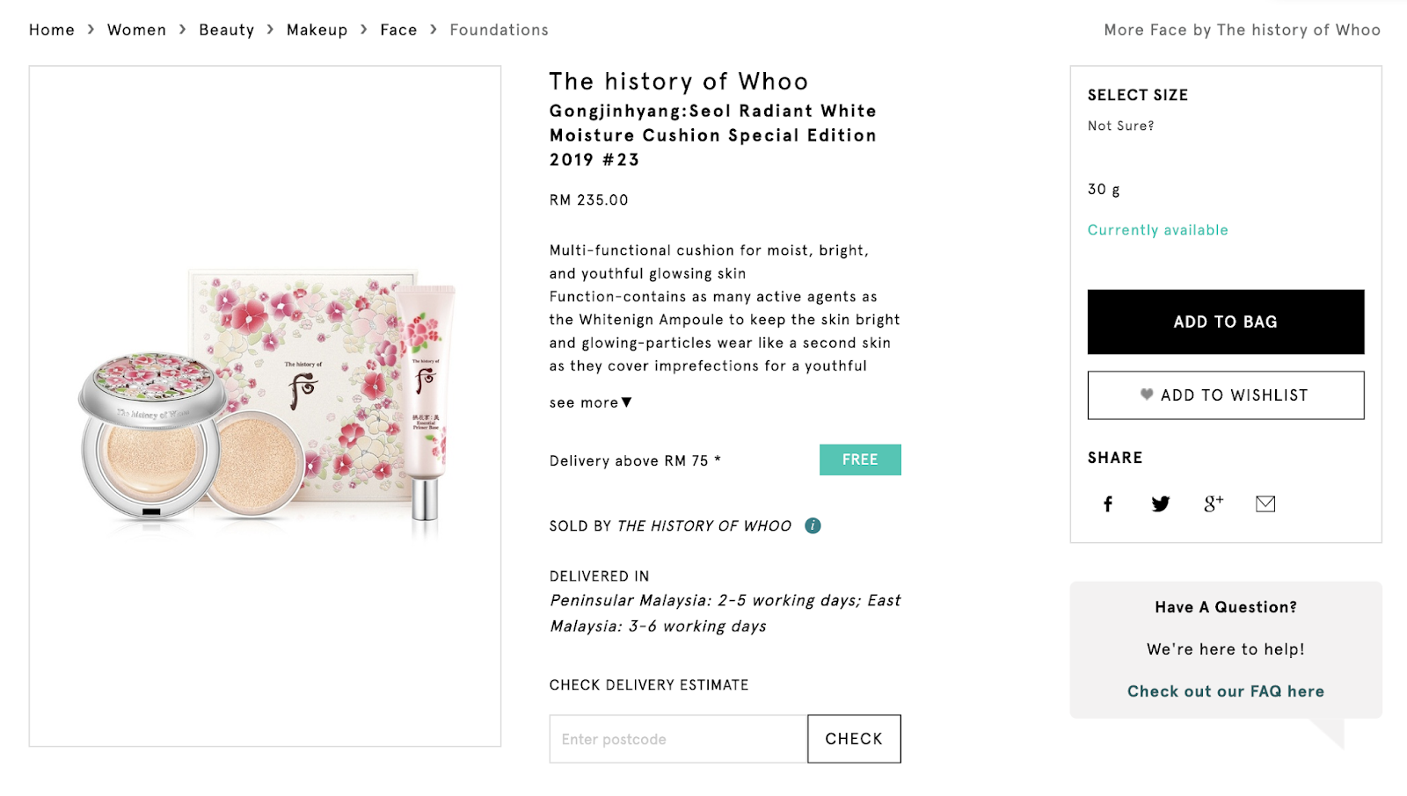Open Women breadcrumb category

pyautogui.click(x=136, y=30)
